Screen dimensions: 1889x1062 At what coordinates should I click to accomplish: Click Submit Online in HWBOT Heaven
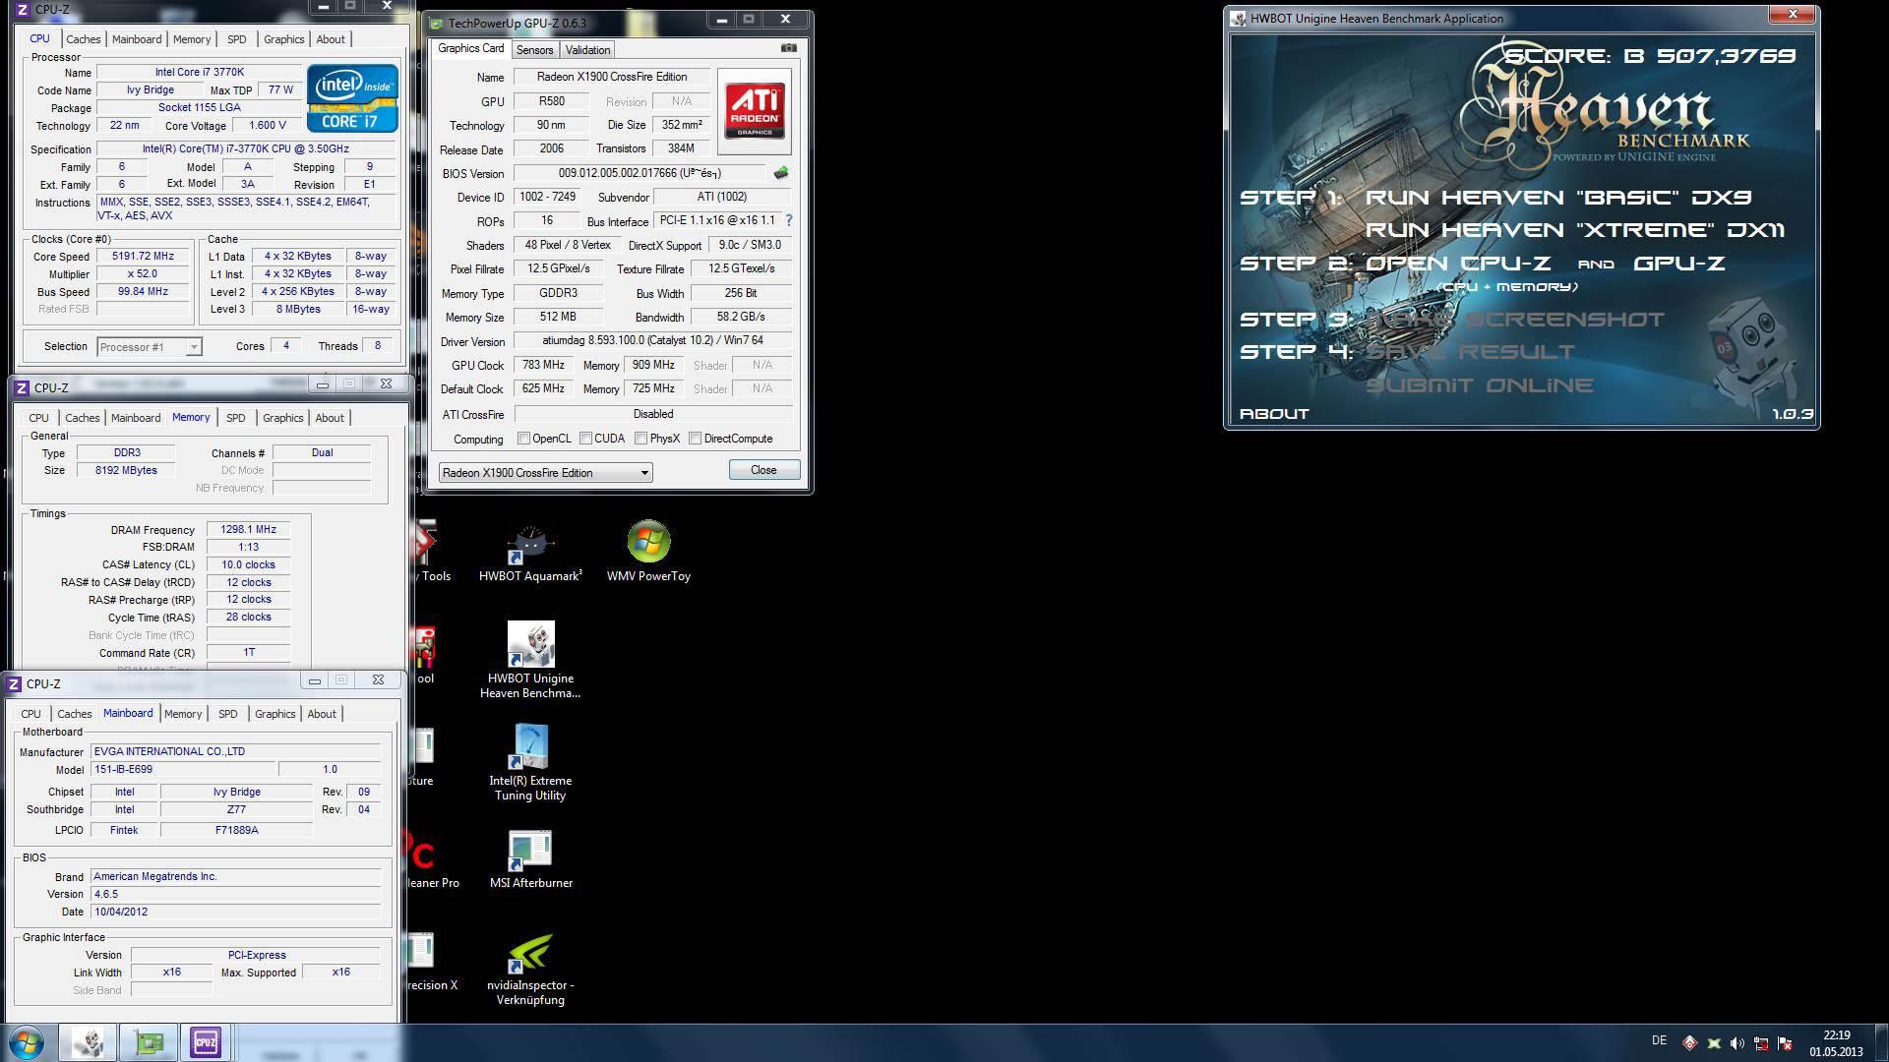tap(1479, 385)
